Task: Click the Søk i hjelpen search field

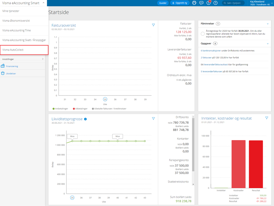Action: click(x=233, y=3)
